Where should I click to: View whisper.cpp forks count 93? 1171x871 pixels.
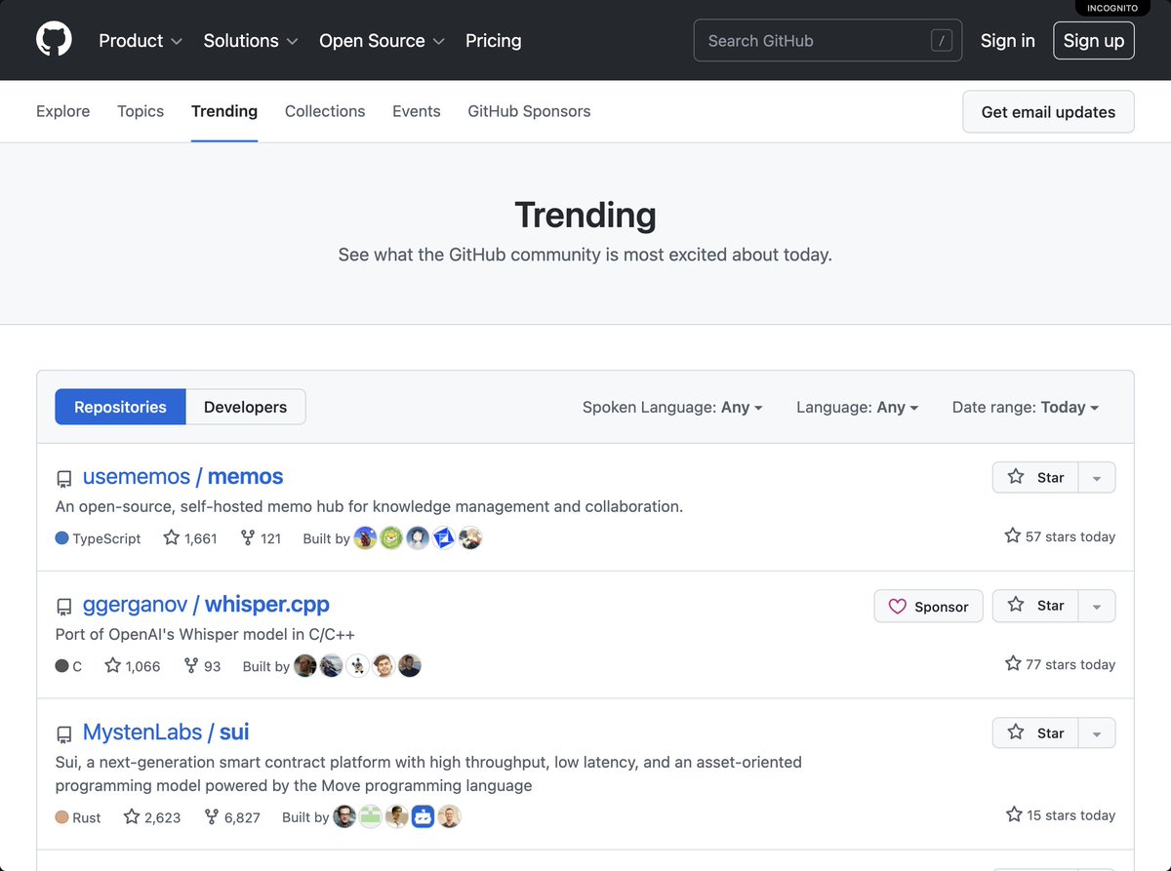pos(202,666)
